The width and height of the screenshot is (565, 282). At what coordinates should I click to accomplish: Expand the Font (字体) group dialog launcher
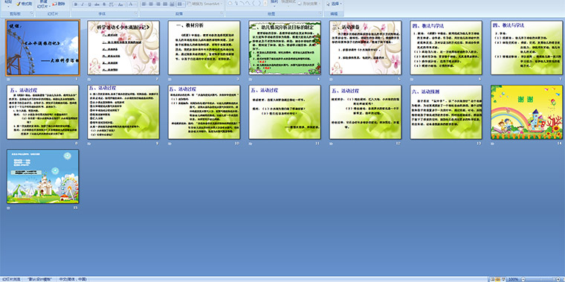point(136,13)
